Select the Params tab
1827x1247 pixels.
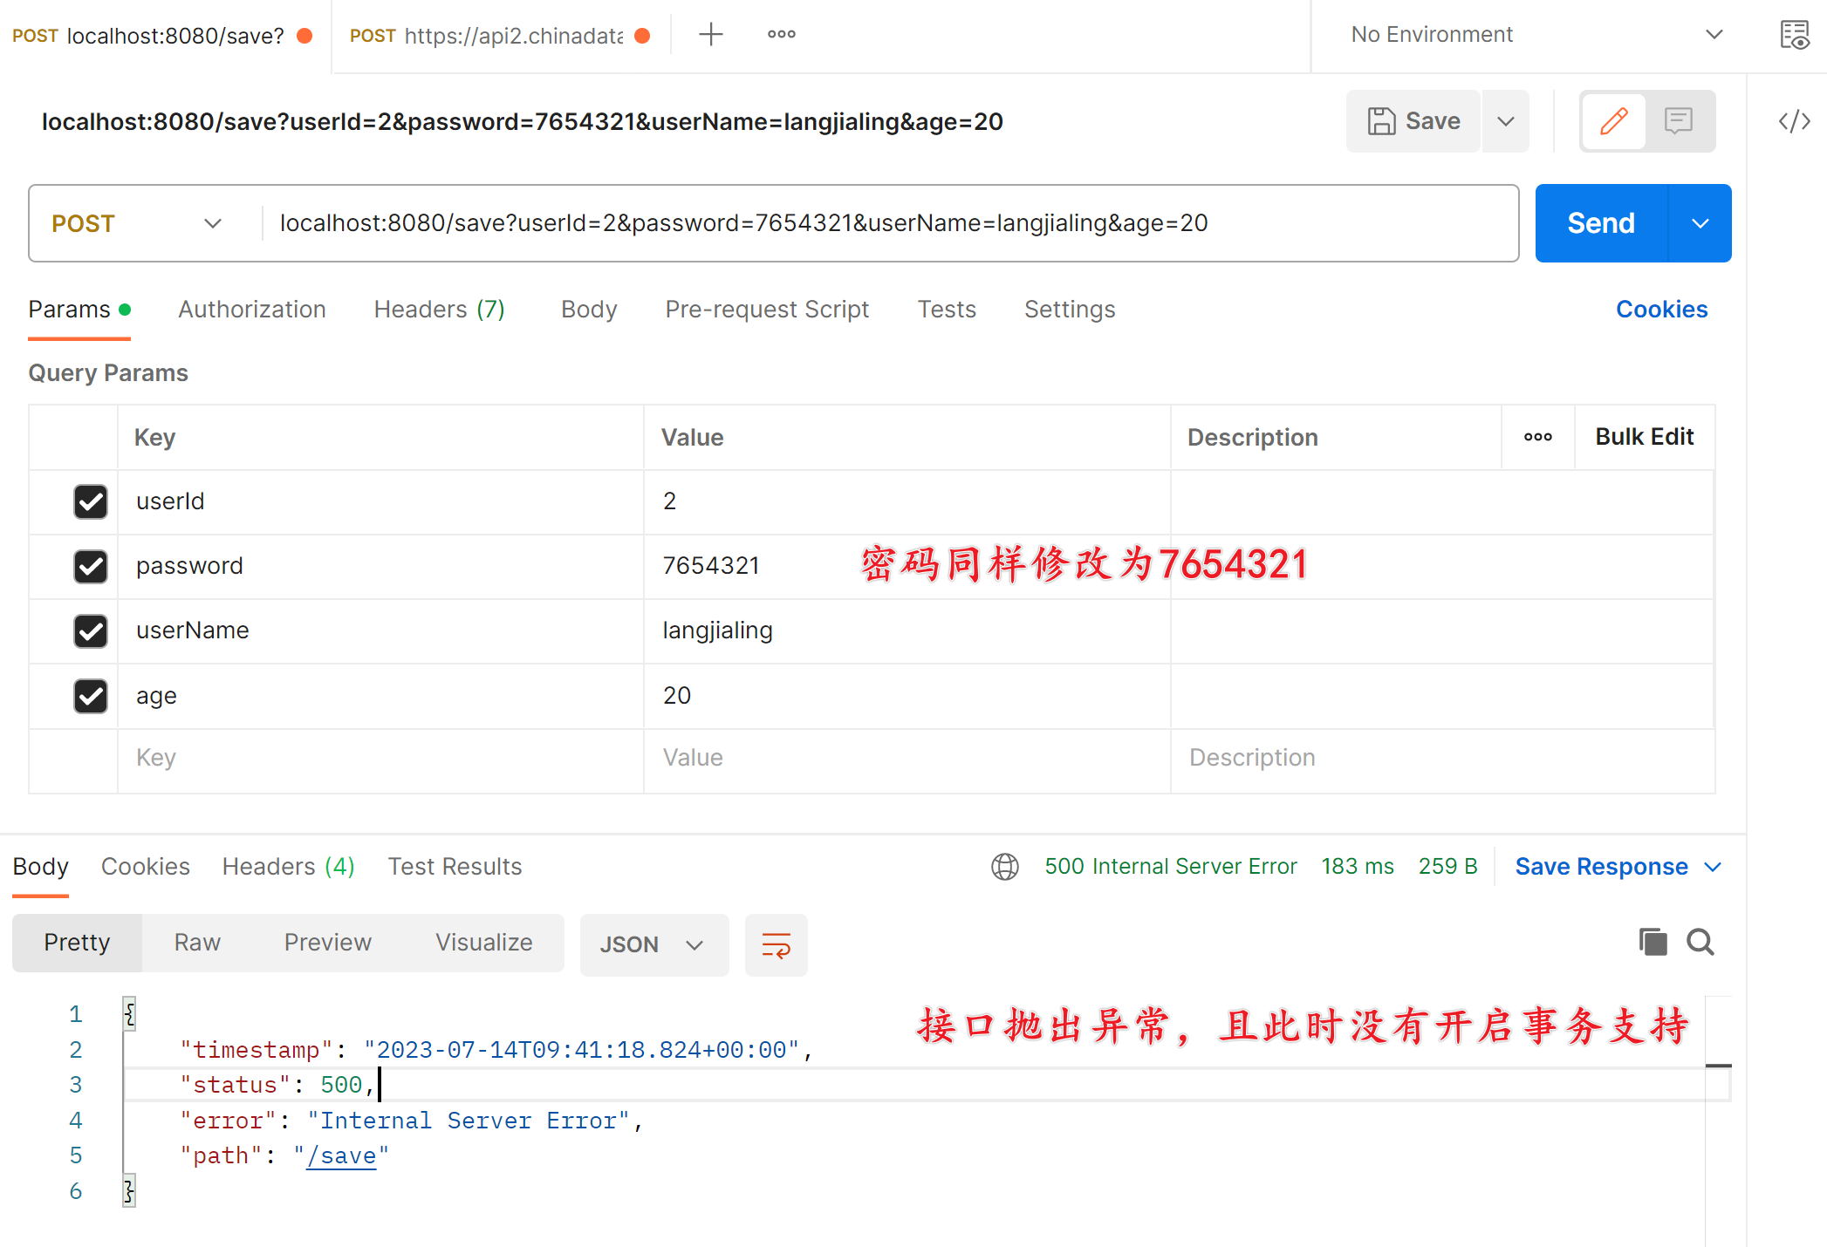[79, 310]
